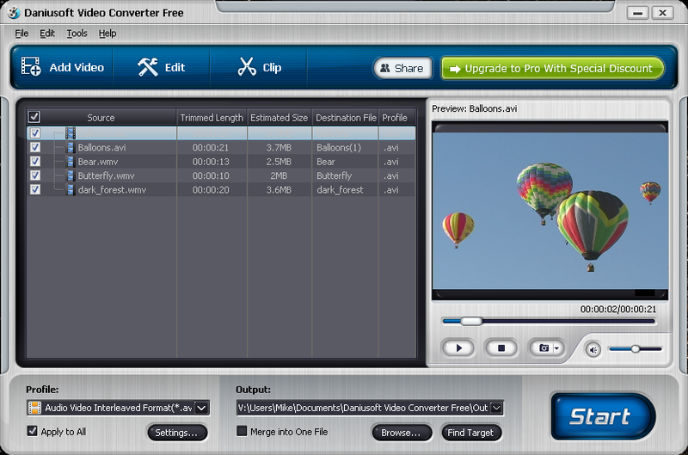Uncheck the Bear.wmv checkbox
This screenshot has height=455, width=688.
[x=35, y=161]
